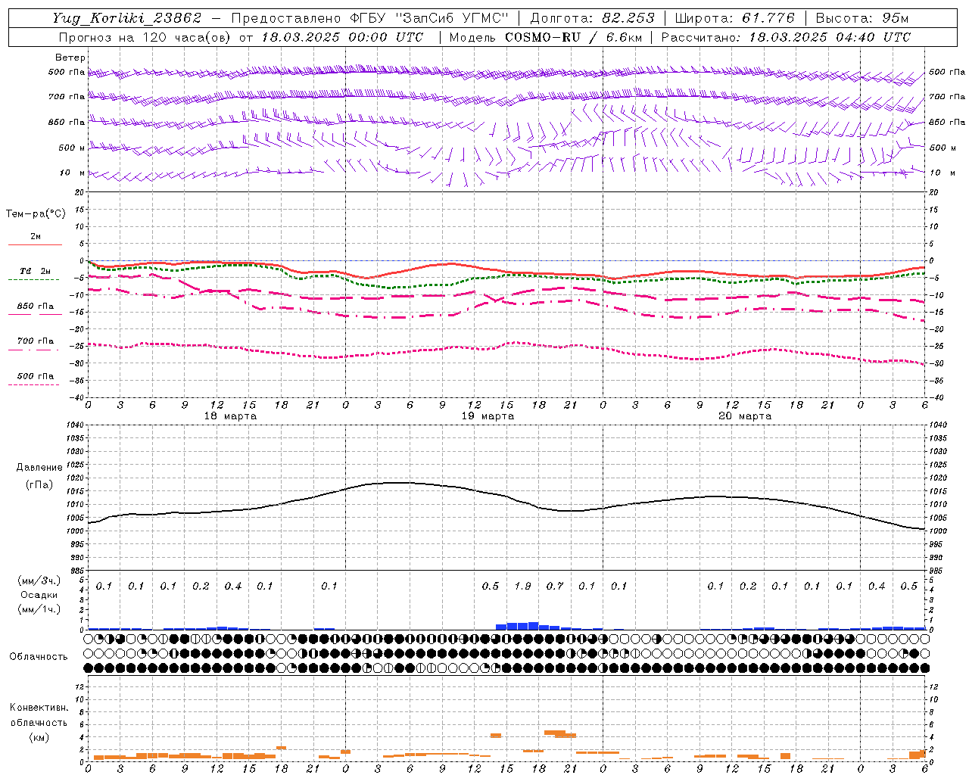Click 500 гПа in the temperature legend
This screenshot has height=775, width=969.
tap(36, 376)
